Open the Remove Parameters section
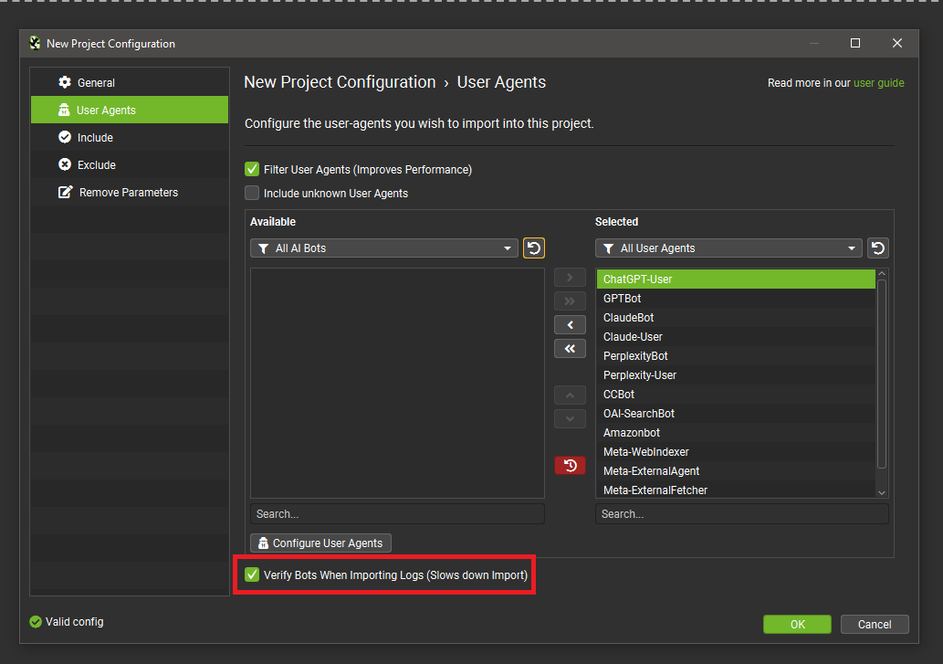This screenshot has width=943, height=664. pos(130,193)
